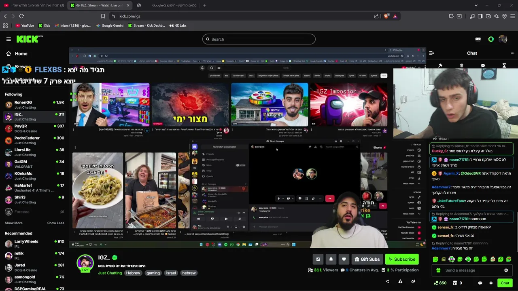Click the chat hourglass icon

(504, 65)
